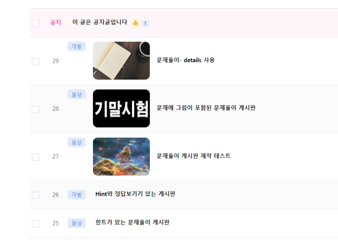Open post 'Hint와 정답보기기 있는 게시판'
This screenshot has height=240, width=338.
point(135,194)
